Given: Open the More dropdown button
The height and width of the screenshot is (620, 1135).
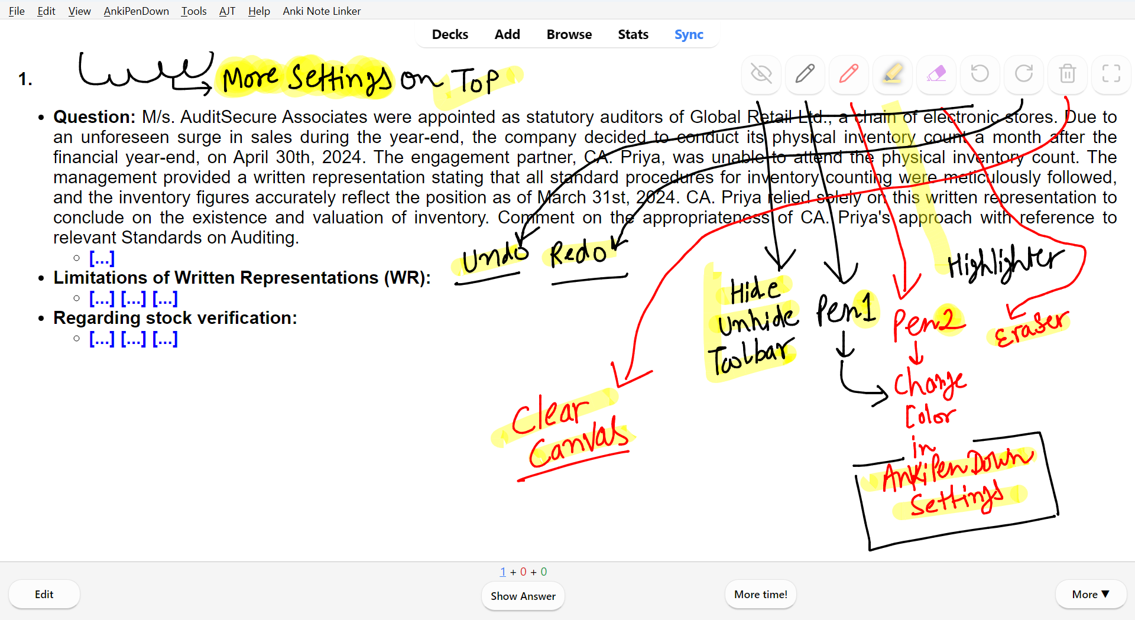Looking at the screenshot, I should [1090, 594].
